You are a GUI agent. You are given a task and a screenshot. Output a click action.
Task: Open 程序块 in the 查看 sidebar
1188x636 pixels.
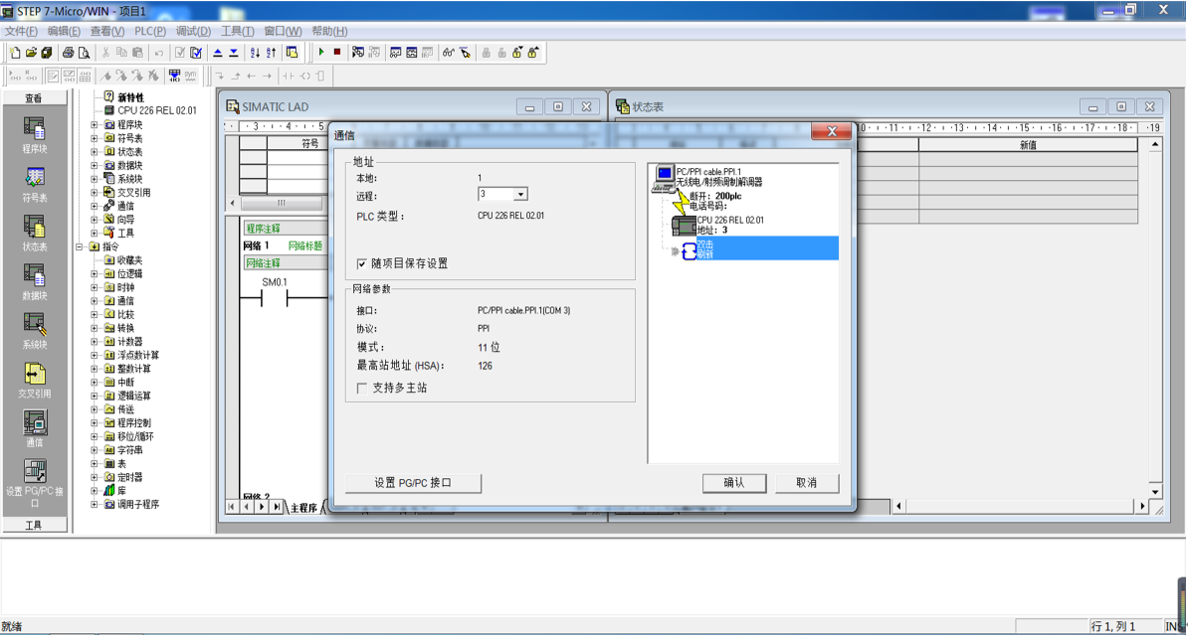tap(34, 136)
